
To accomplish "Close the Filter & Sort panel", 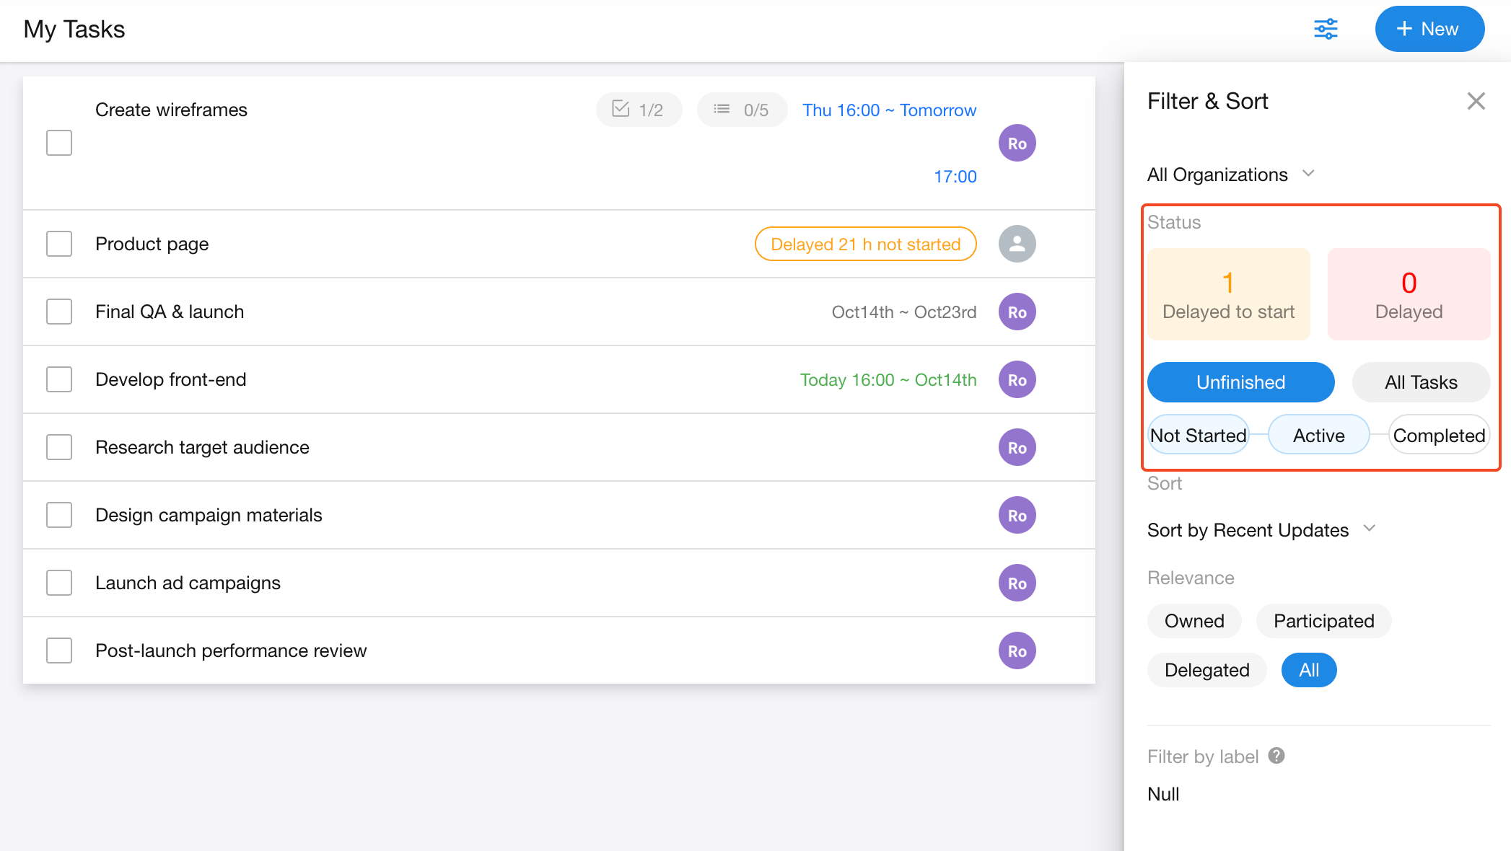I will tap(1476, 101).
